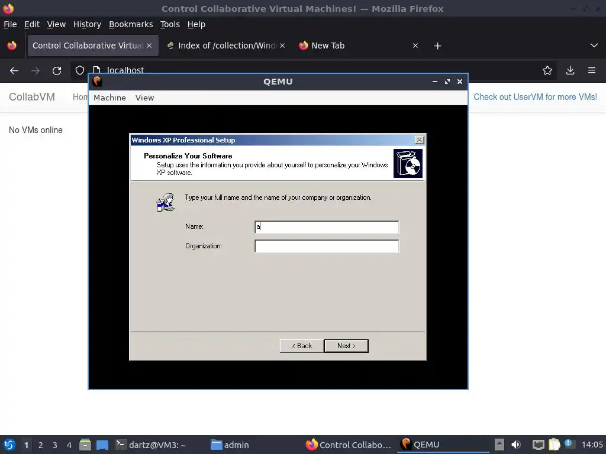Open Firefox Edit menu
Viewport: 606px width, 454px height.
[x=32, y=24]
